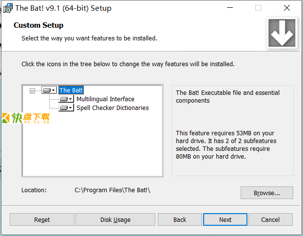Click the Reset button
303x236 pixels.
(42, 219)
